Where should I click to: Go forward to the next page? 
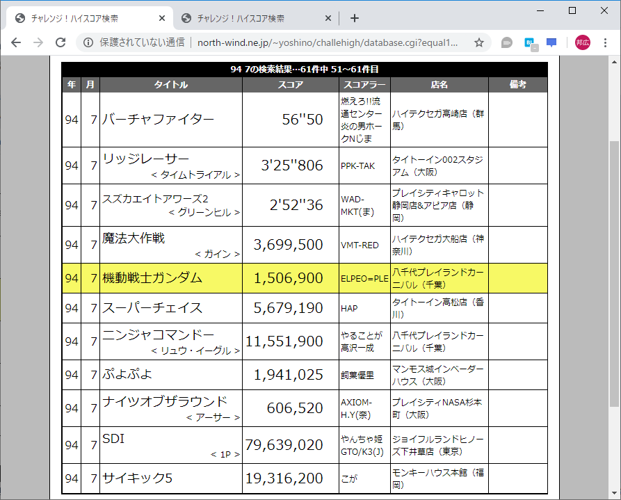coord(38,42)
